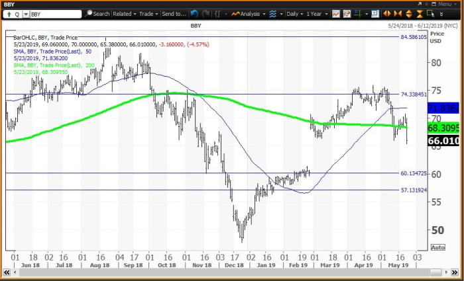
Task: Expand the wavy lines dropdown arrow
Action: 281,14
